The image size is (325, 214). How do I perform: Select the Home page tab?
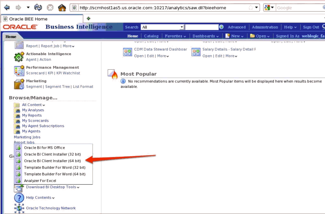tap(11, 37)
